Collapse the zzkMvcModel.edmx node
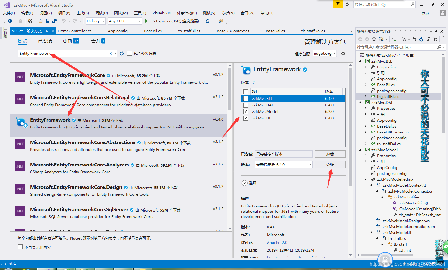This screenshot has height=270, width=448. click(366, 179)
